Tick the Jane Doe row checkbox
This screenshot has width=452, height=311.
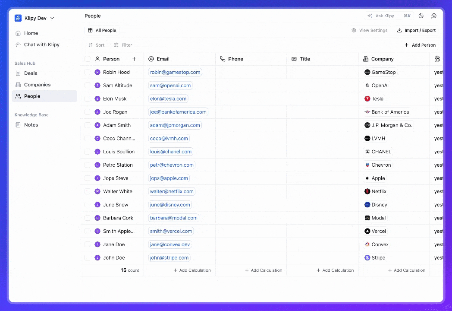[88, 244]
